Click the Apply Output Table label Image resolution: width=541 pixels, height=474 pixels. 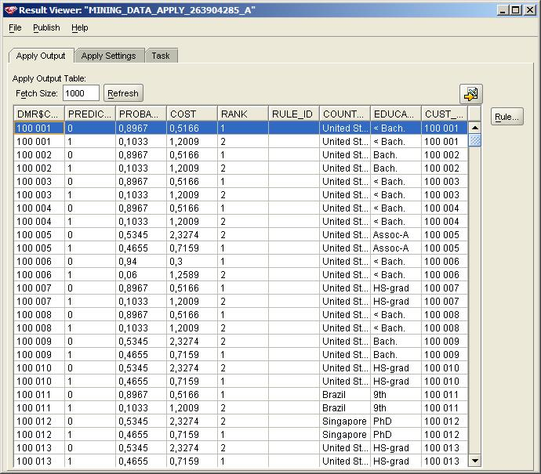pos(49,78)
